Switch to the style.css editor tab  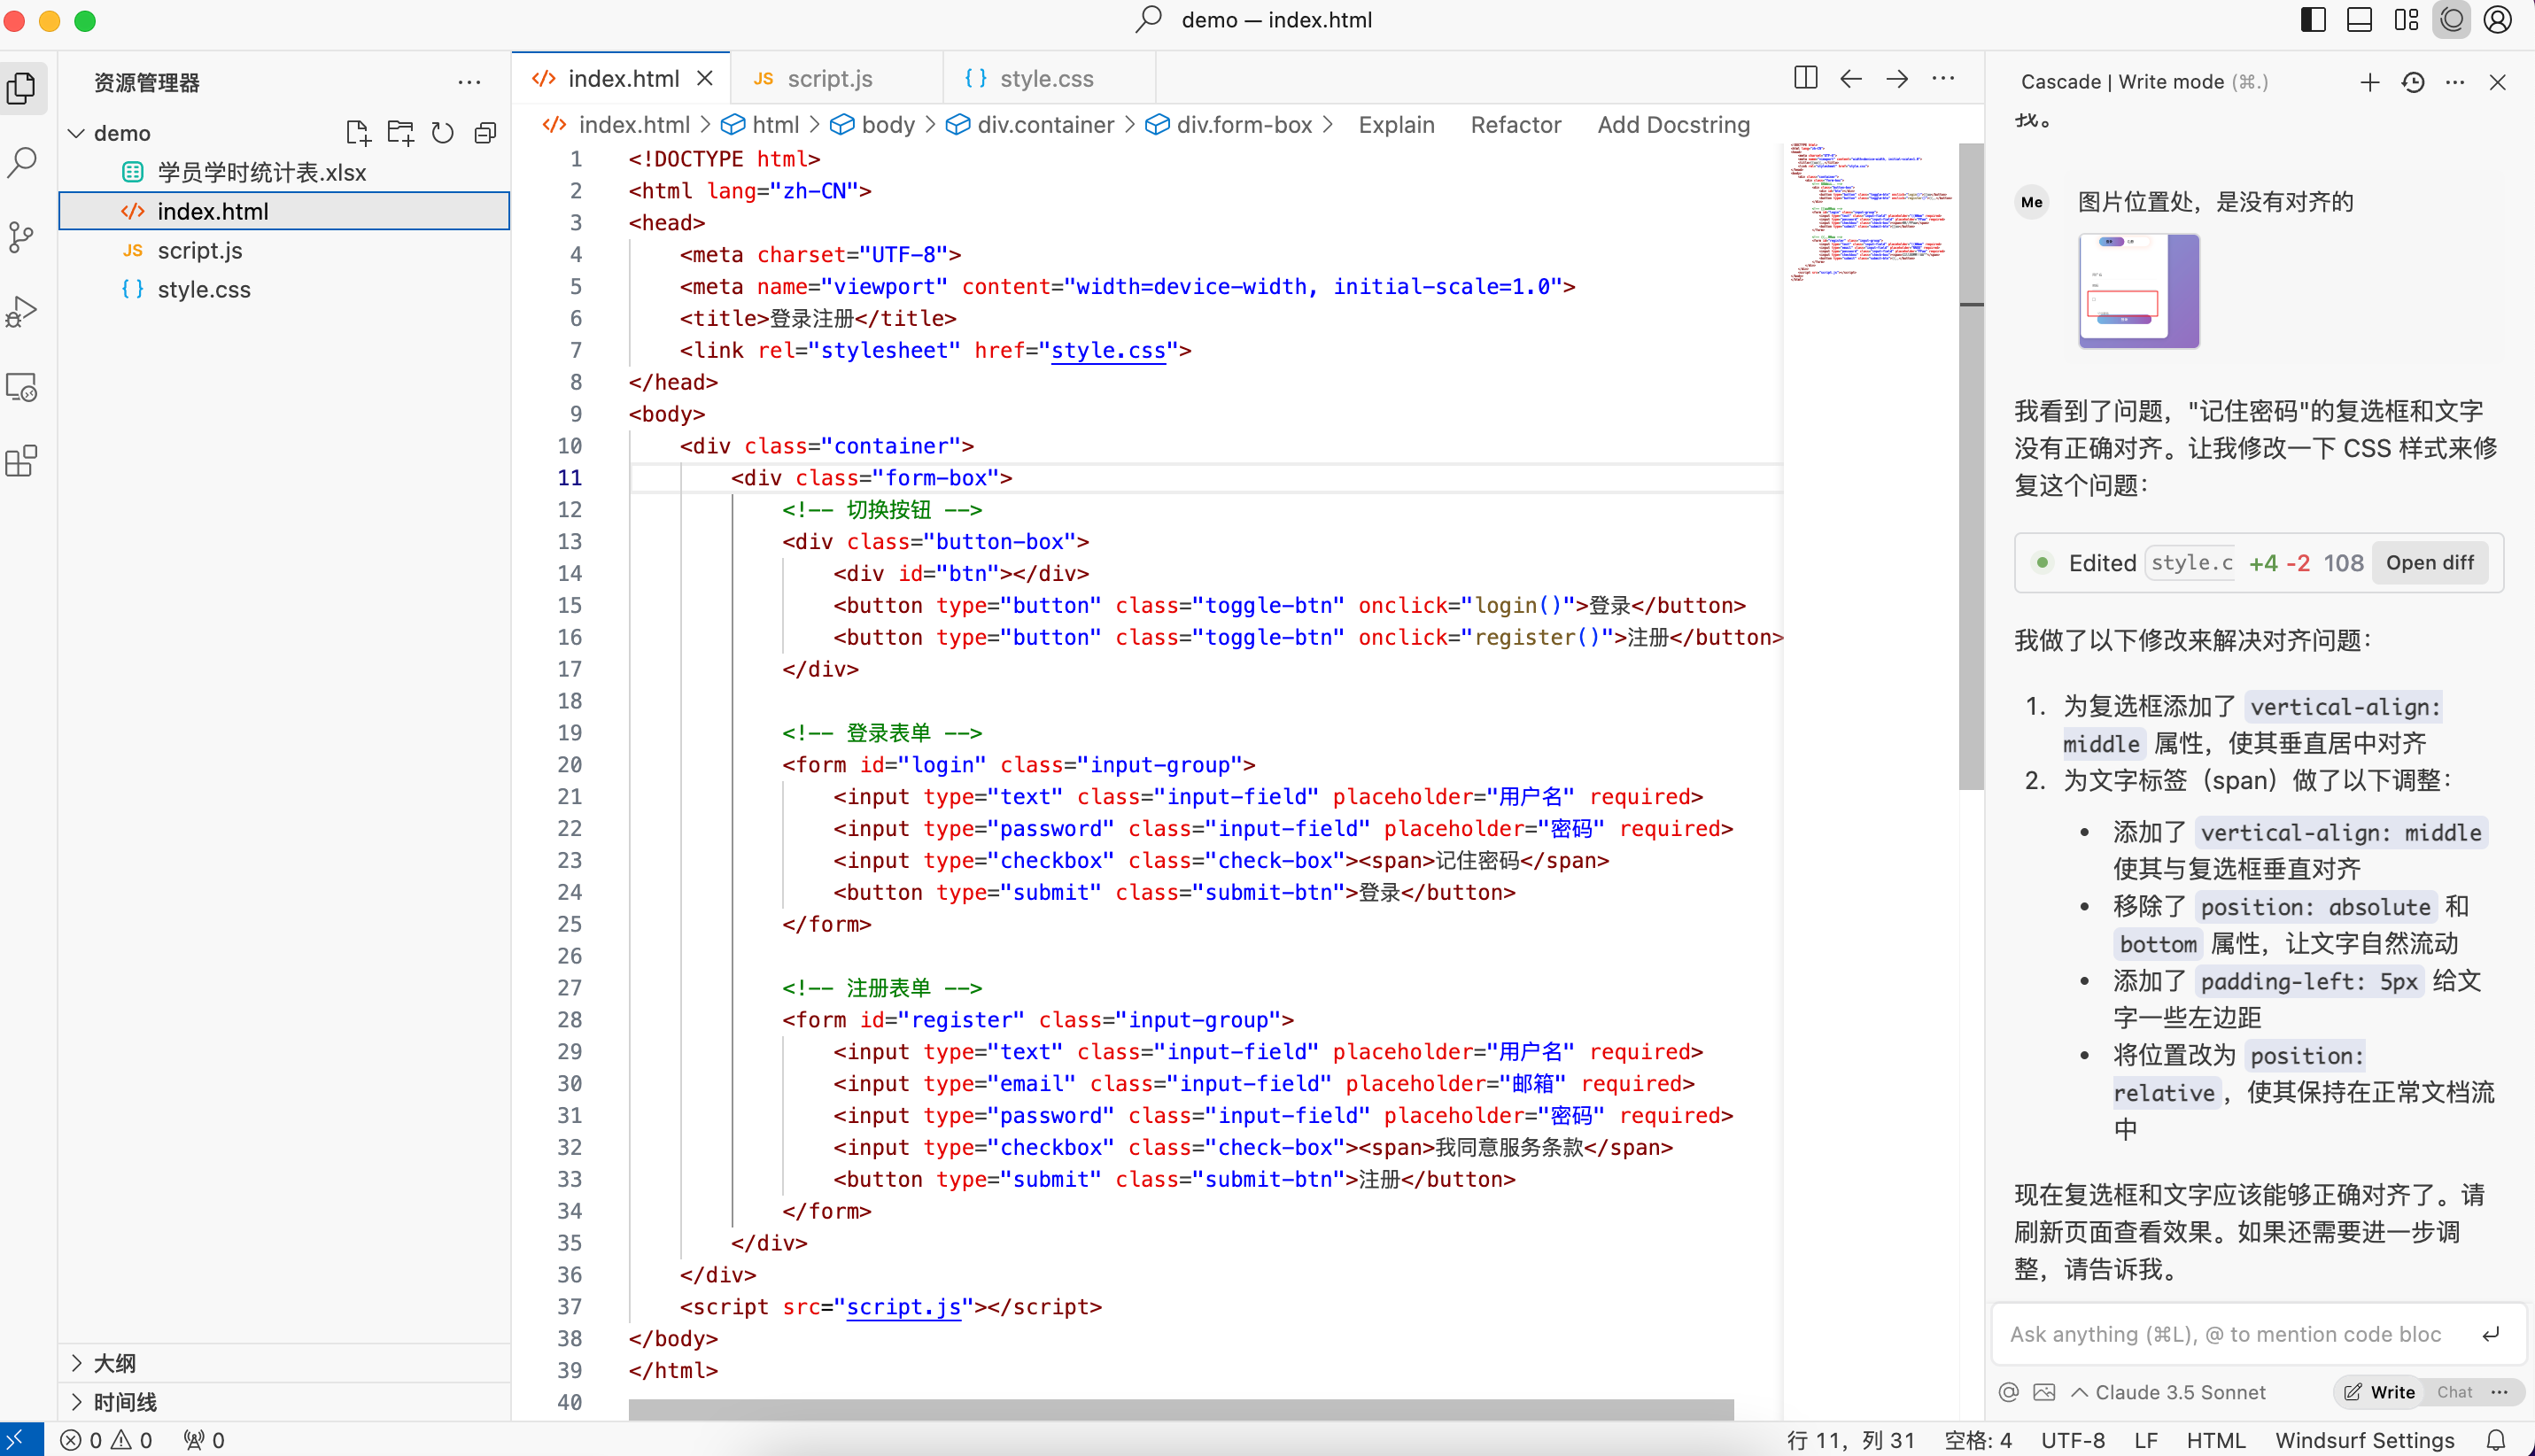[x=1049, y=78]
